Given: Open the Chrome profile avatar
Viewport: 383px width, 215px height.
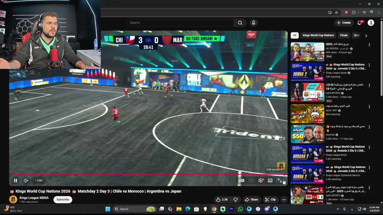Looking at the screenshot, I should [371, 12].
